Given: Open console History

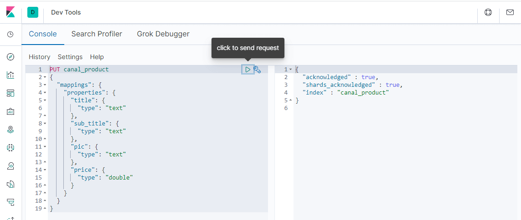Looking at the screenshot, I should (x=40, y=57).
